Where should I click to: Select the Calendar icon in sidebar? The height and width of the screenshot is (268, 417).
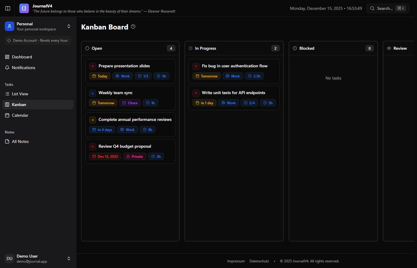[x=7, y=115]
